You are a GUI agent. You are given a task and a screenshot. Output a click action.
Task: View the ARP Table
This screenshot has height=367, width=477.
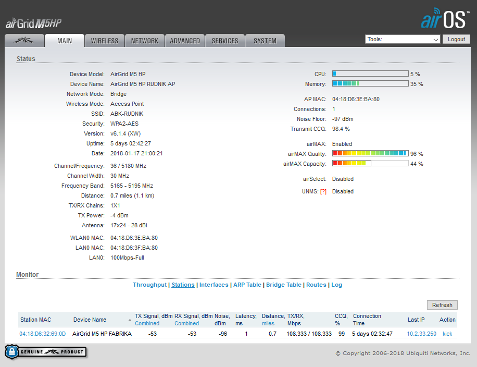coord(247,285)
